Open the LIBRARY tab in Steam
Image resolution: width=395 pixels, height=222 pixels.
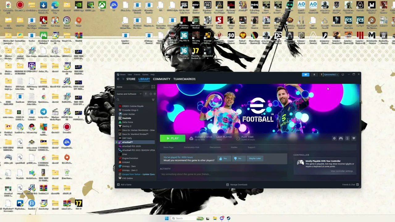pyautogui.click(x=144, y=79)
